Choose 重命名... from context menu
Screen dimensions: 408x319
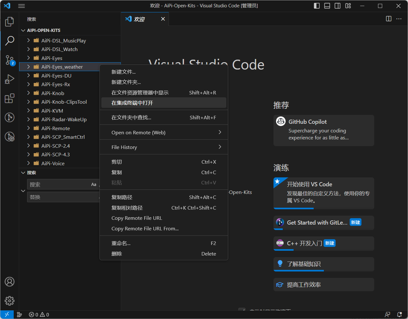[x=164, y=243]
